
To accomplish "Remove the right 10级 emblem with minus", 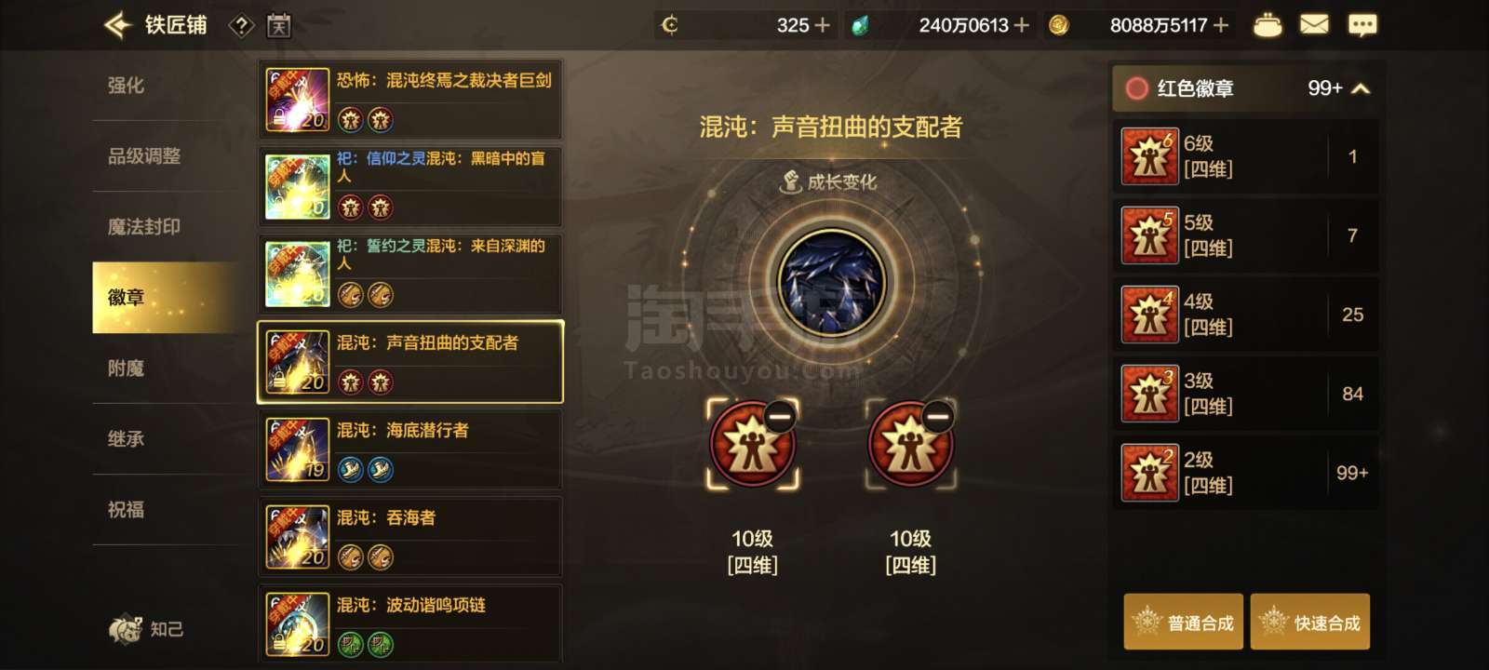I will click(938, 416).
